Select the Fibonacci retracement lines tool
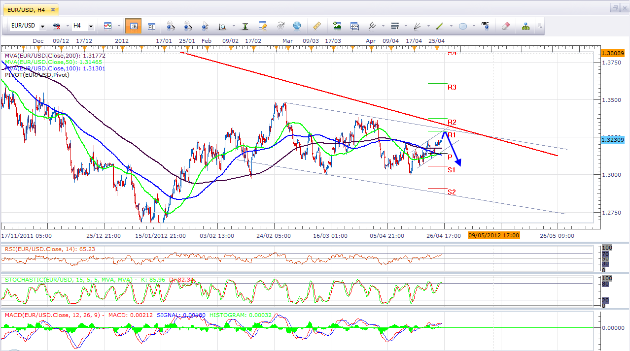Image resolution: width=630 pixels, height=351 pixels. (x=395, y=26)
